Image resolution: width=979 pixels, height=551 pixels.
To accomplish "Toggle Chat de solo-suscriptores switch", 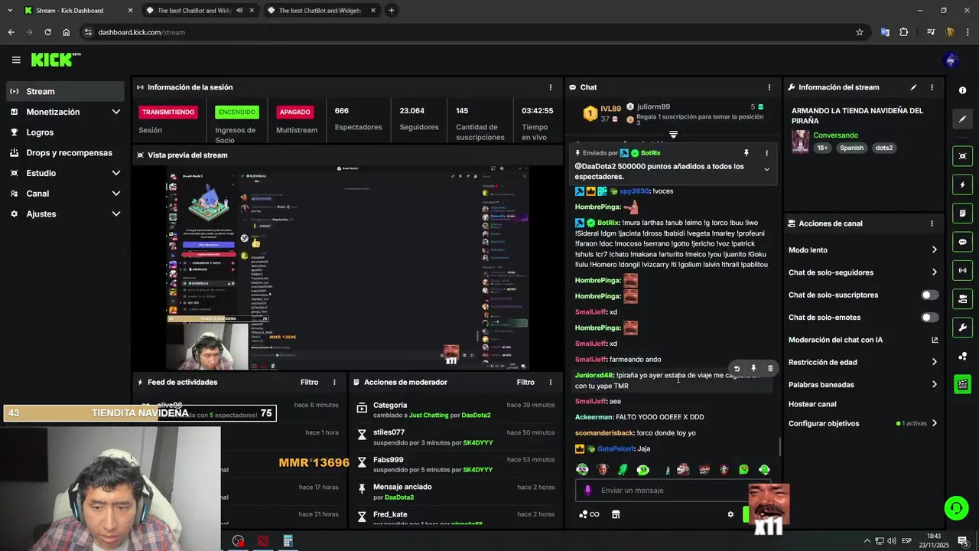I will click(929, 295).
